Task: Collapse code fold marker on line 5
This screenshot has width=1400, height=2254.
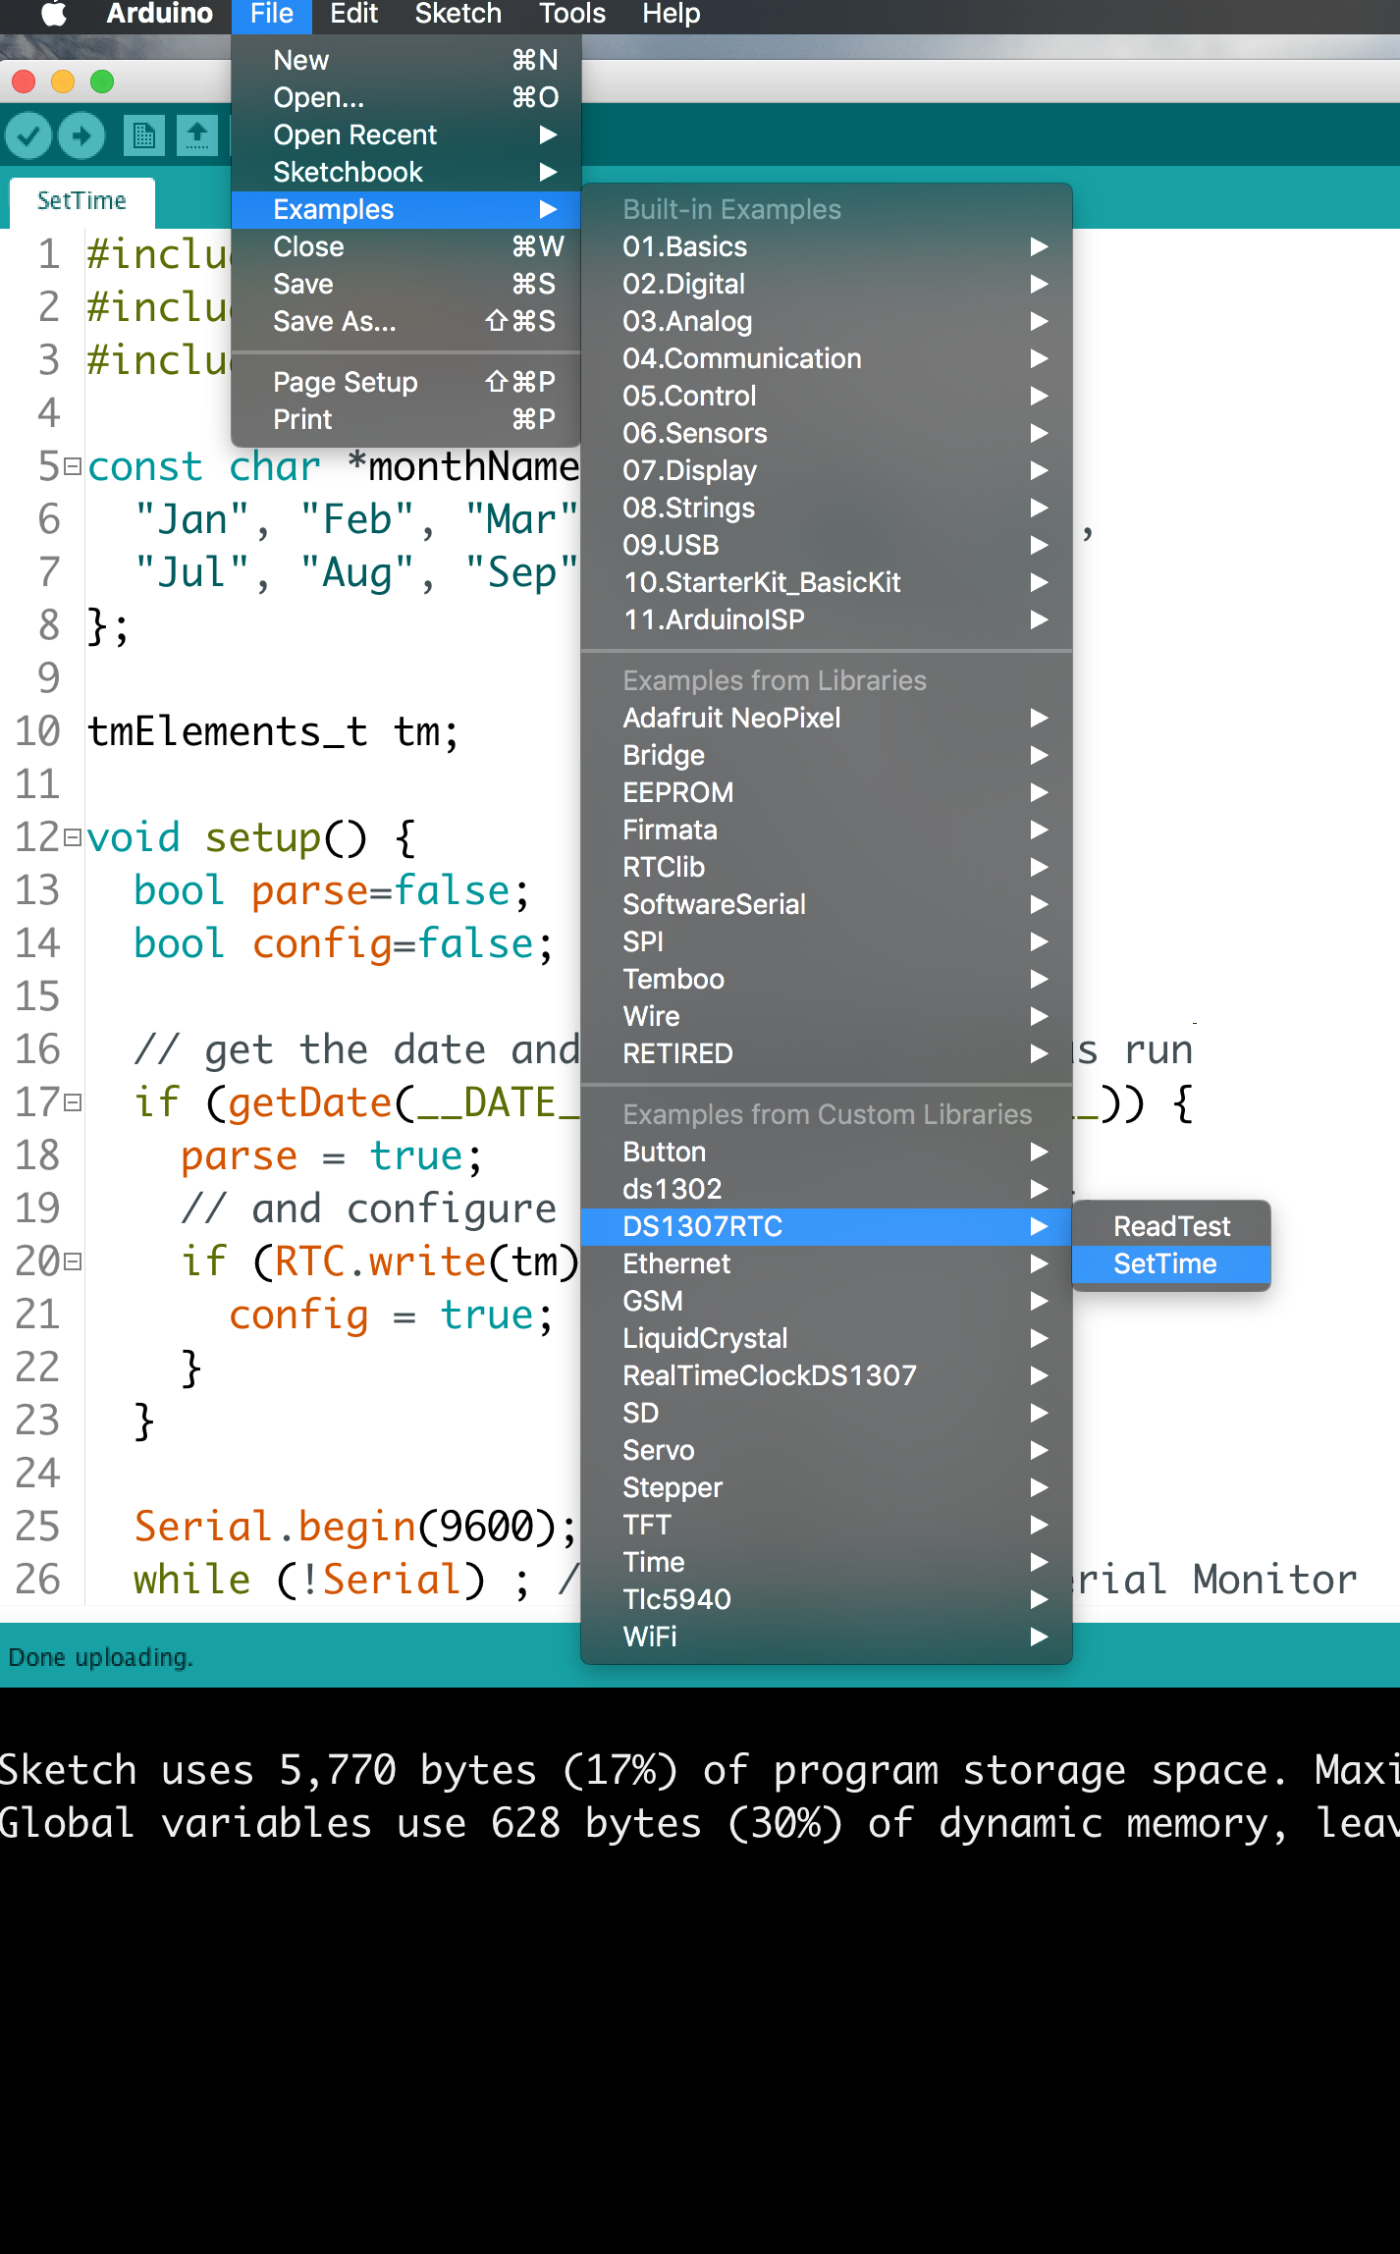Action: 73,466
